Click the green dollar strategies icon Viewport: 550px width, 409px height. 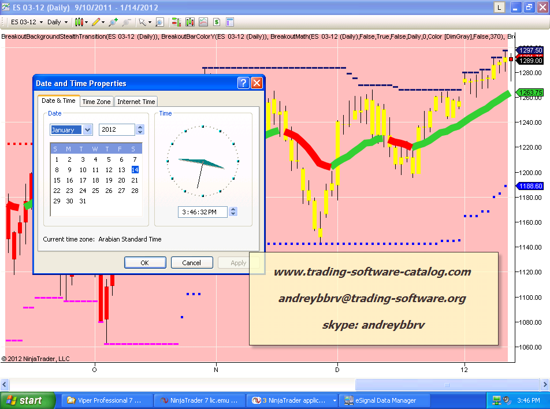[x=217, y=22]
